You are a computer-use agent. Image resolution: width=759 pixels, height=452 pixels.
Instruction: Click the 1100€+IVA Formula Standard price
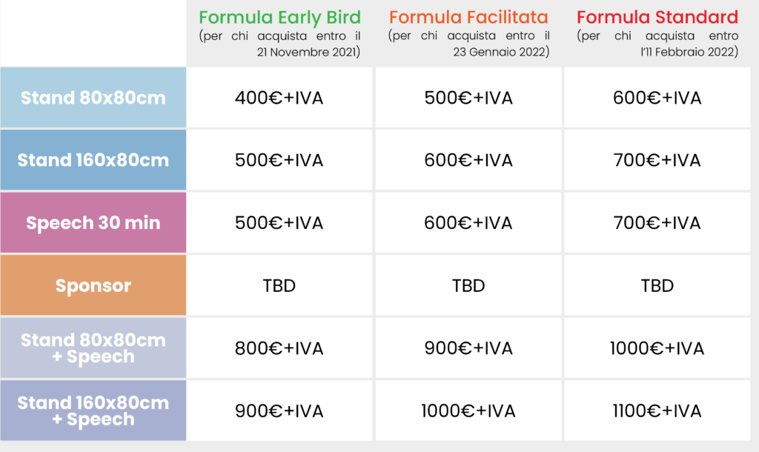(657, 411)
